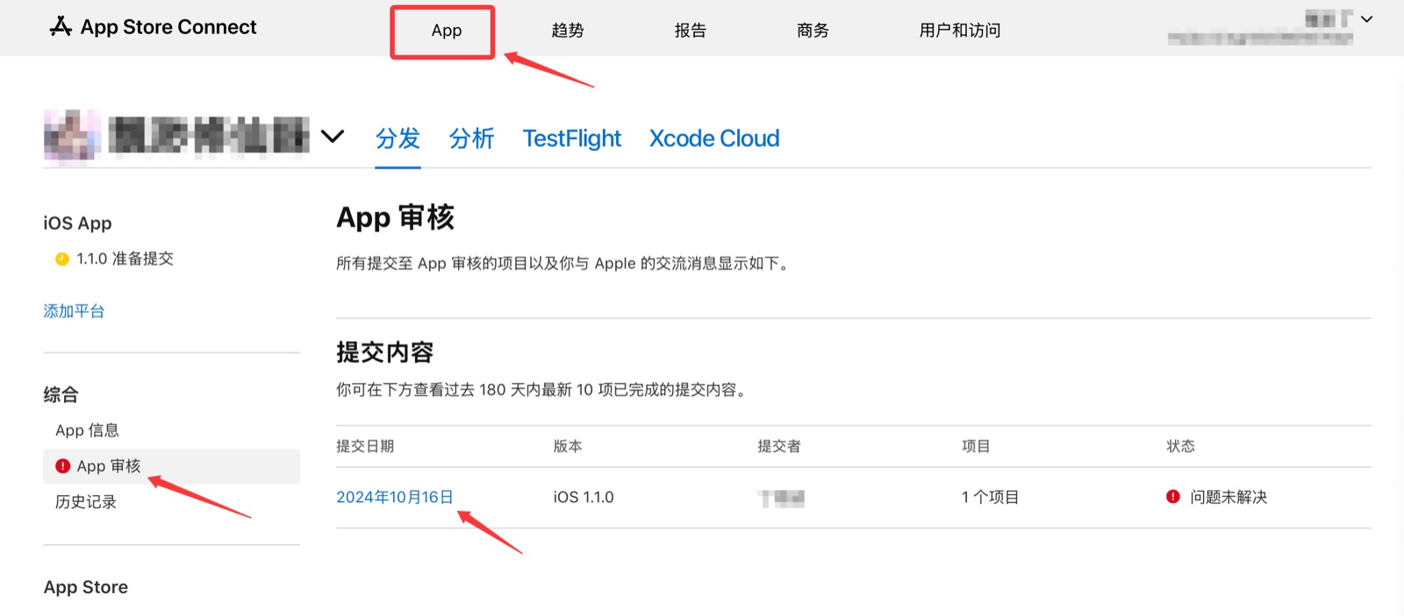Open the App menu in top navigation
The width and height of the screenshot is (1404, 616).
(446, 31)
